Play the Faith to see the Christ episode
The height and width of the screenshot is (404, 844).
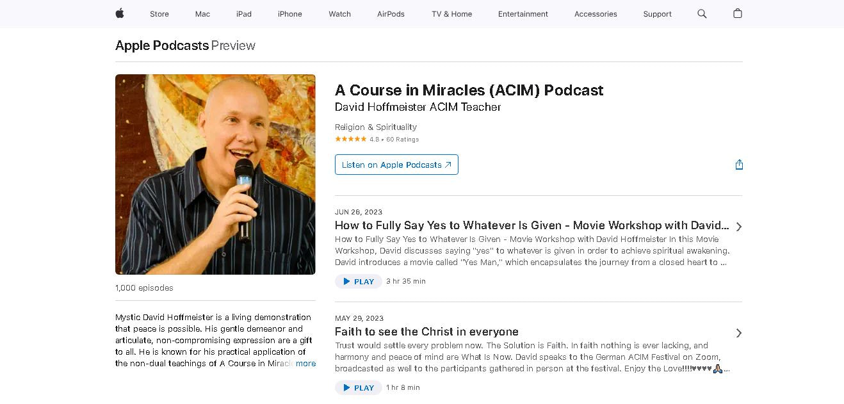(x=359, y=387)
